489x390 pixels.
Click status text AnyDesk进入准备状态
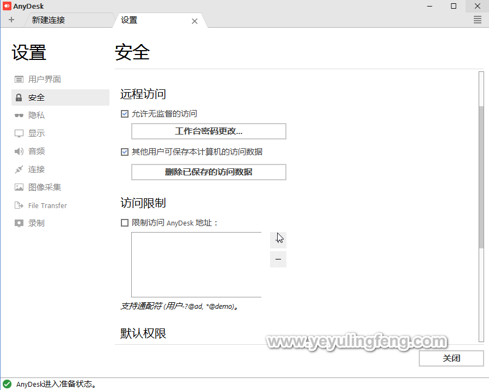click(x=56, y=384)
